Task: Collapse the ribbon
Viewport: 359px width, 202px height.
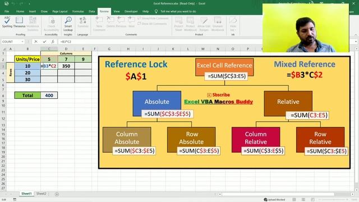Action: tap(356, 35)
